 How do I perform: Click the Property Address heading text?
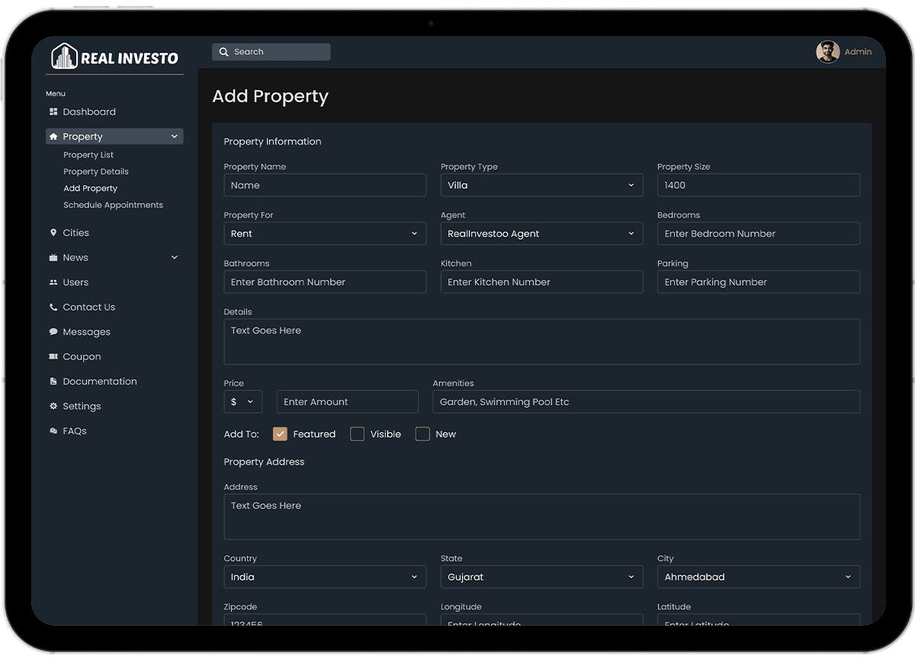pos(264,462)
